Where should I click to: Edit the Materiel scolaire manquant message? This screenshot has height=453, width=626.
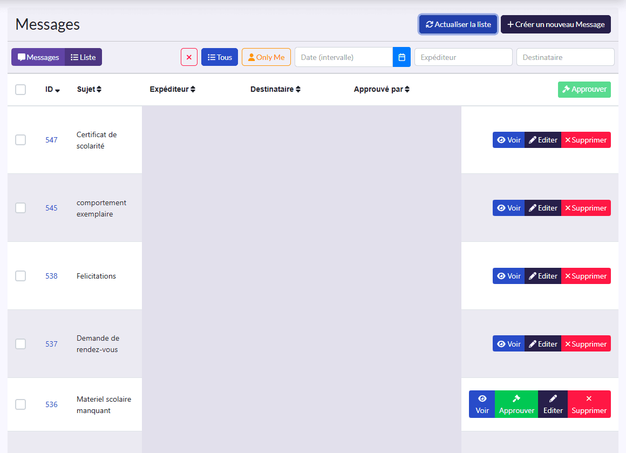pyautogui.click(x=553, y=404)
